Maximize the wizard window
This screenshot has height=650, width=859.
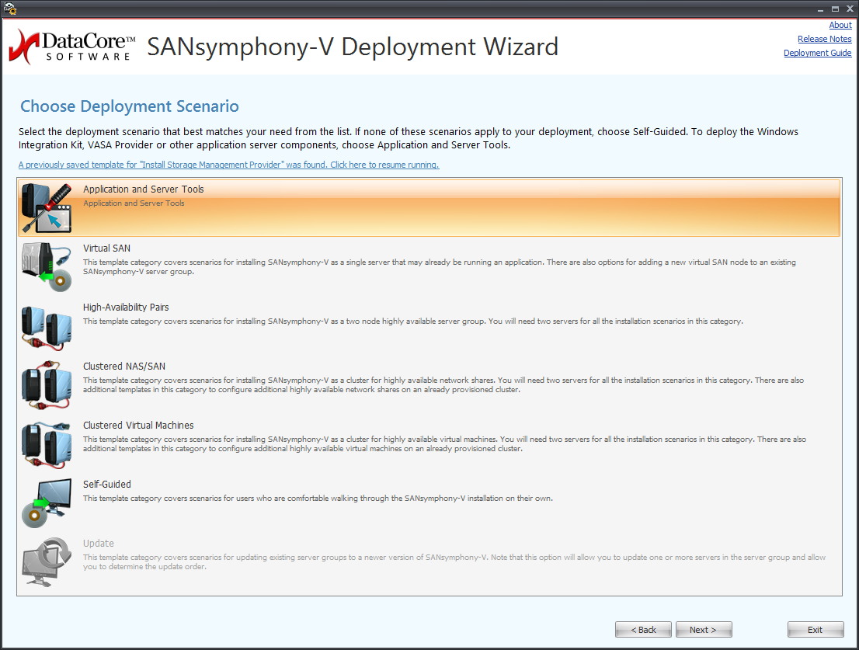tap(835, 9)
